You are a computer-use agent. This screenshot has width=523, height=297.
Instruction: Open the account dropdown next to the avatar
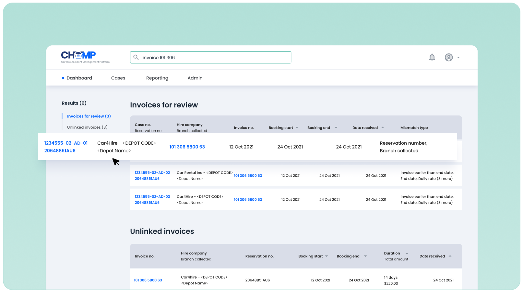coord(458,57)
